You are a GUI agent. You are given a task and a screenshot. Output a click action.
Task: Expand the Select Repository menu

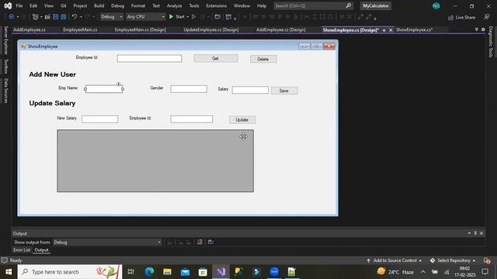pos(454,260)
